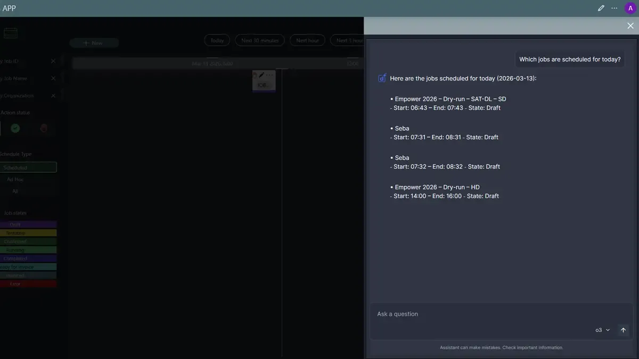Toggle the Confirmed job state filter
Screen dimensions: 639x359
(28, 241)
